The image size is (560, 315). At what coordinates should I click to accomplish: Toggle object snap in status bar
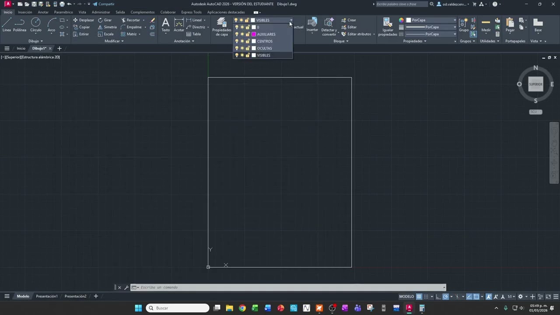coord(476,297)
